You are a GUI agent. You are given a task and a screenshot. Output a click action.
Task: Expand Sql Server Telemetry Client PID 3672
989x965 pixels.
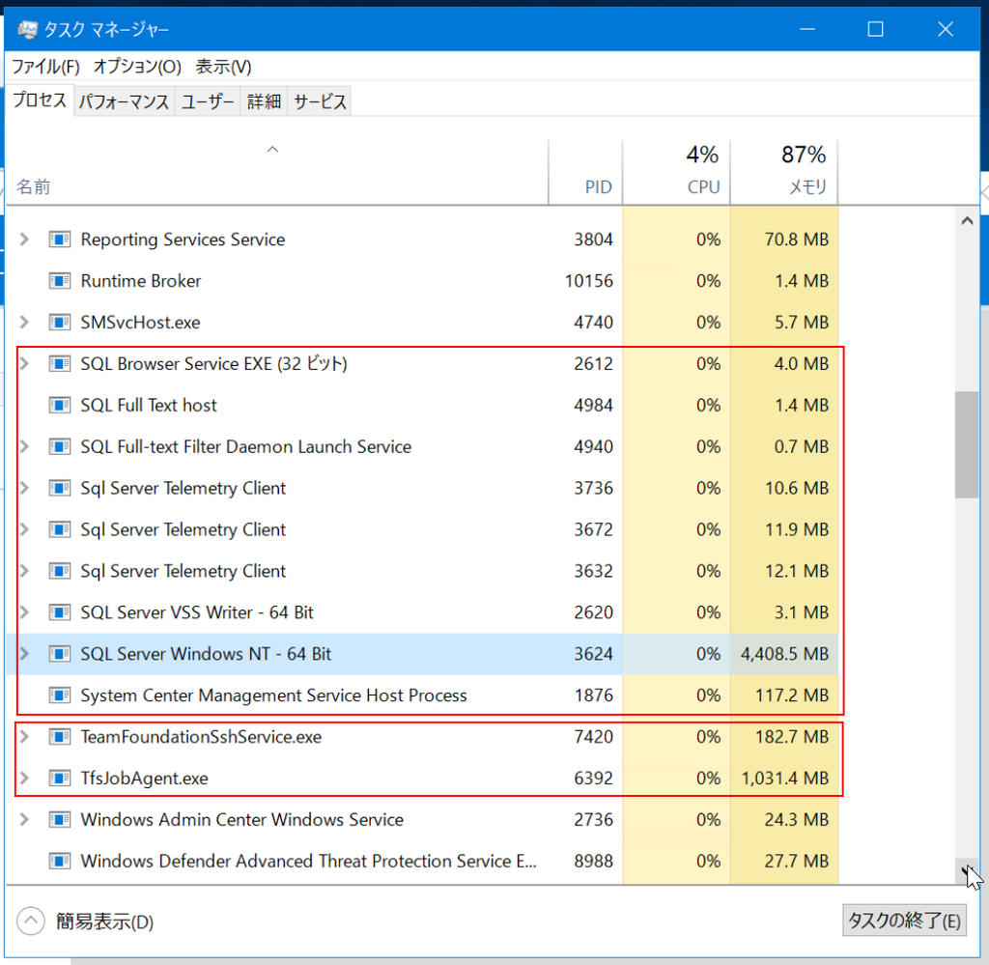tap(24, 529)
